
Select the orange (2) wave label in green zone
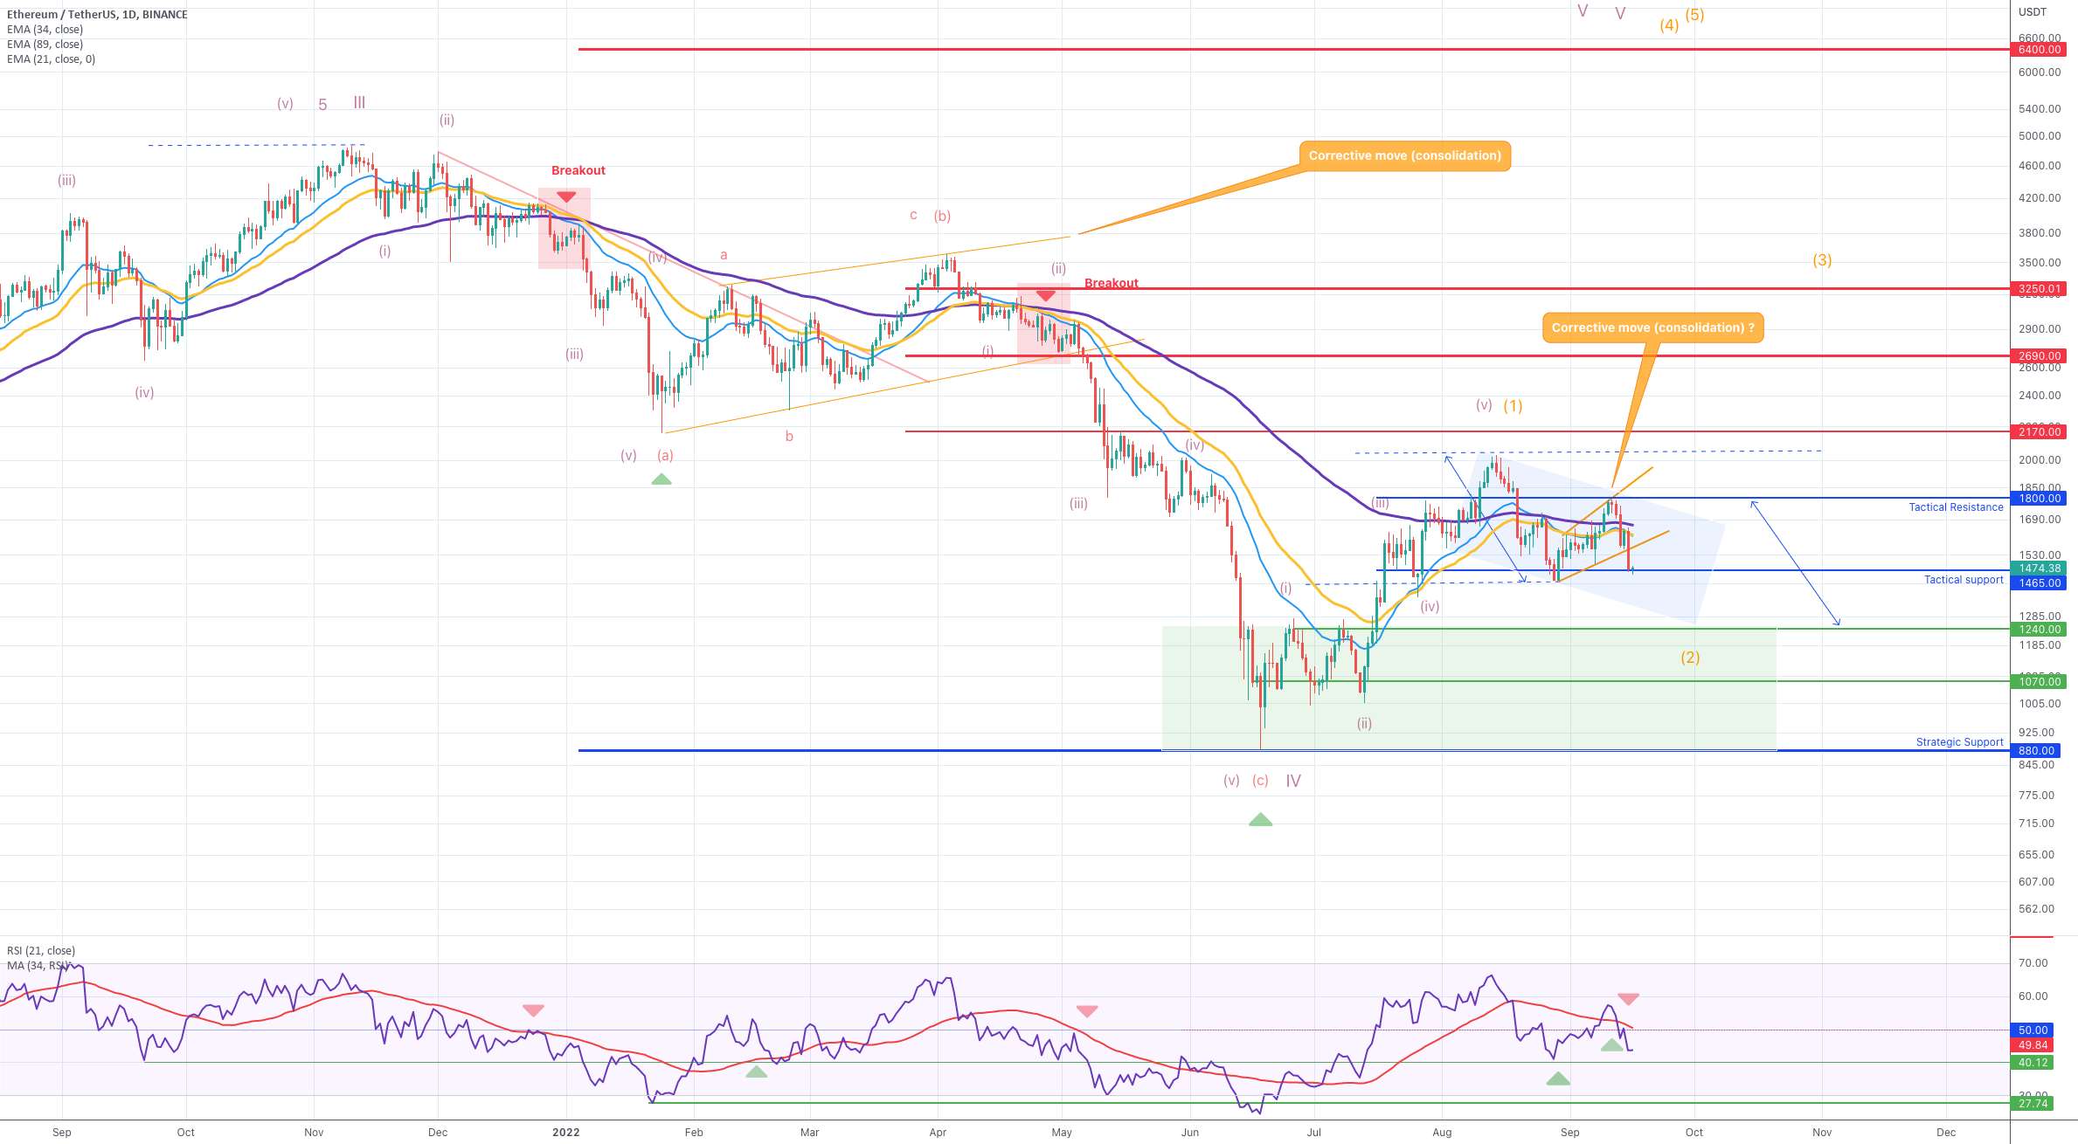1690,658
